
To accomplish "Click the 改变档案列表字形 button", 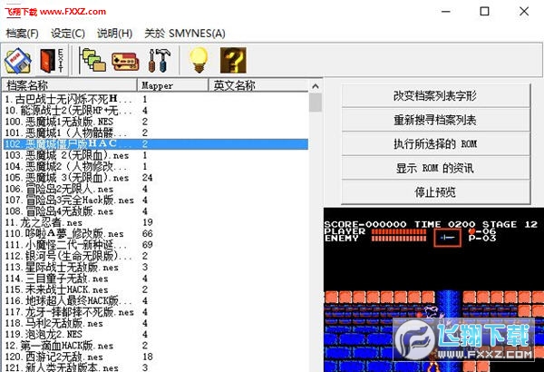I will 436,95.
